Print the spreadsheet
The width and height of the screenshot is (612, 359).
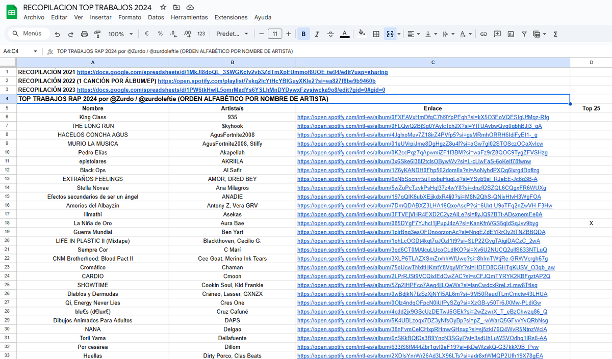pyautogui.click(x=84, y=34)
